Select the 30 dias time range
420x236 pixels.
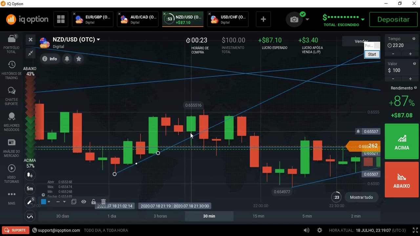point(63,216)
